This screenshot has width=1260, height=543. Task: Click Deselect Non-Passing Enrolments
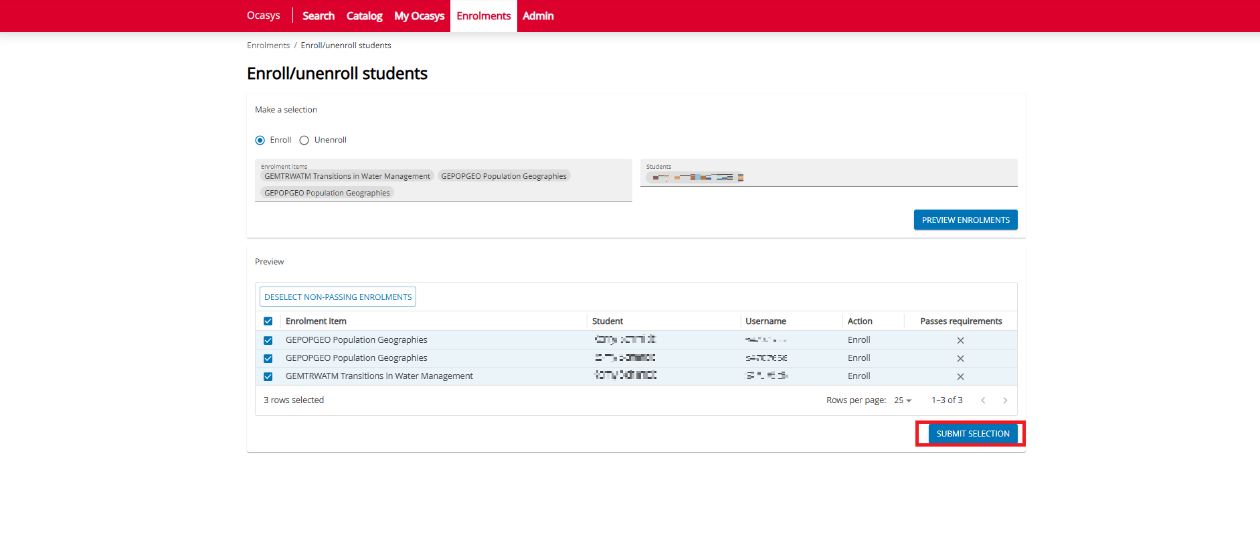point(338,297)
